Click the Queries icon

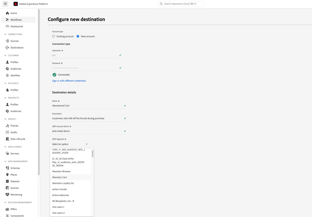click(x=7, y=188)
